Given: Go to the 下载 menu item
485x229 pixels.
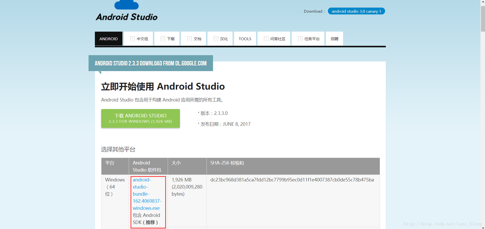Looking at the screenshot, I should pyautogui.click(x=167, y=39).
